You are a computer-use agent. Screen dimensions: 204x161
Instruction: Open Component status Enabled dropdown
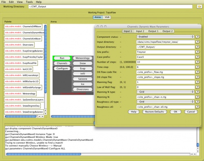click(x=166, y=37)
